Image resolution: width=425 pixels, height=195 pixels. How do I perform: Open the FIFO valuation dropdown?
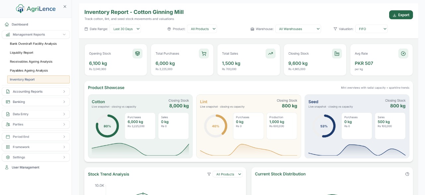pos(371,29)
